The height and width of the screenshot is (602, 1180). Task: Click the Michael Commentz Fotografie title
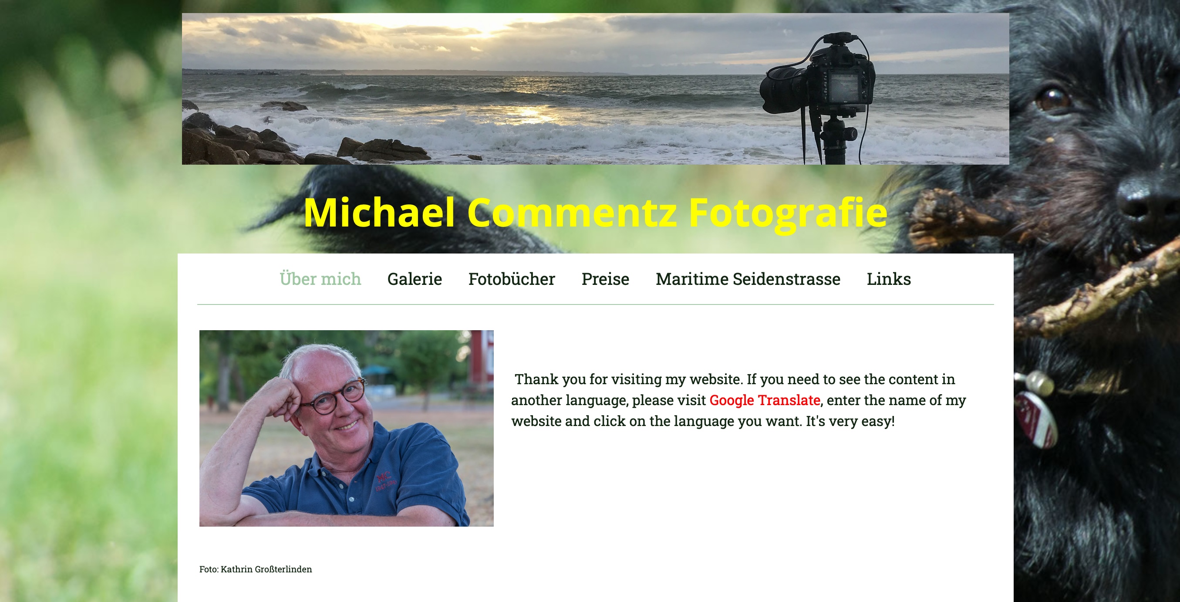click(x=595, y=212)
